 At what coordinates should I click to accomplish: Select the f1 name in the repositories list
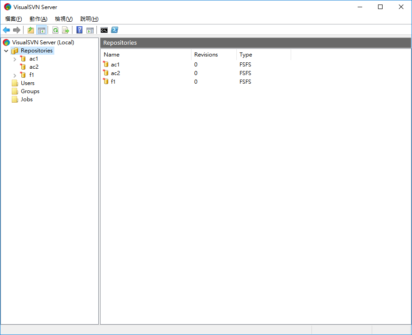pos(113,82)
